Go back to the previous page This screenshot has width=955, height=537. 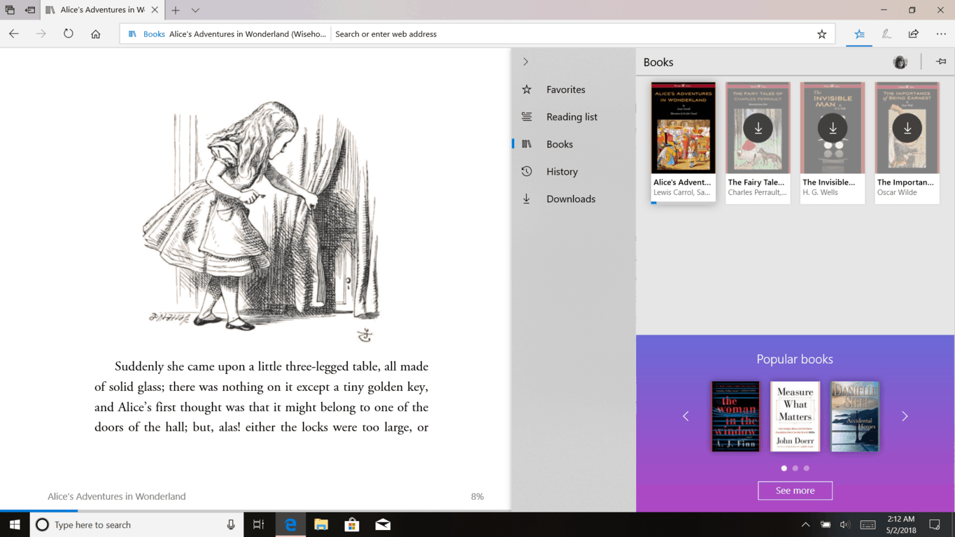[x=14, y=34]
